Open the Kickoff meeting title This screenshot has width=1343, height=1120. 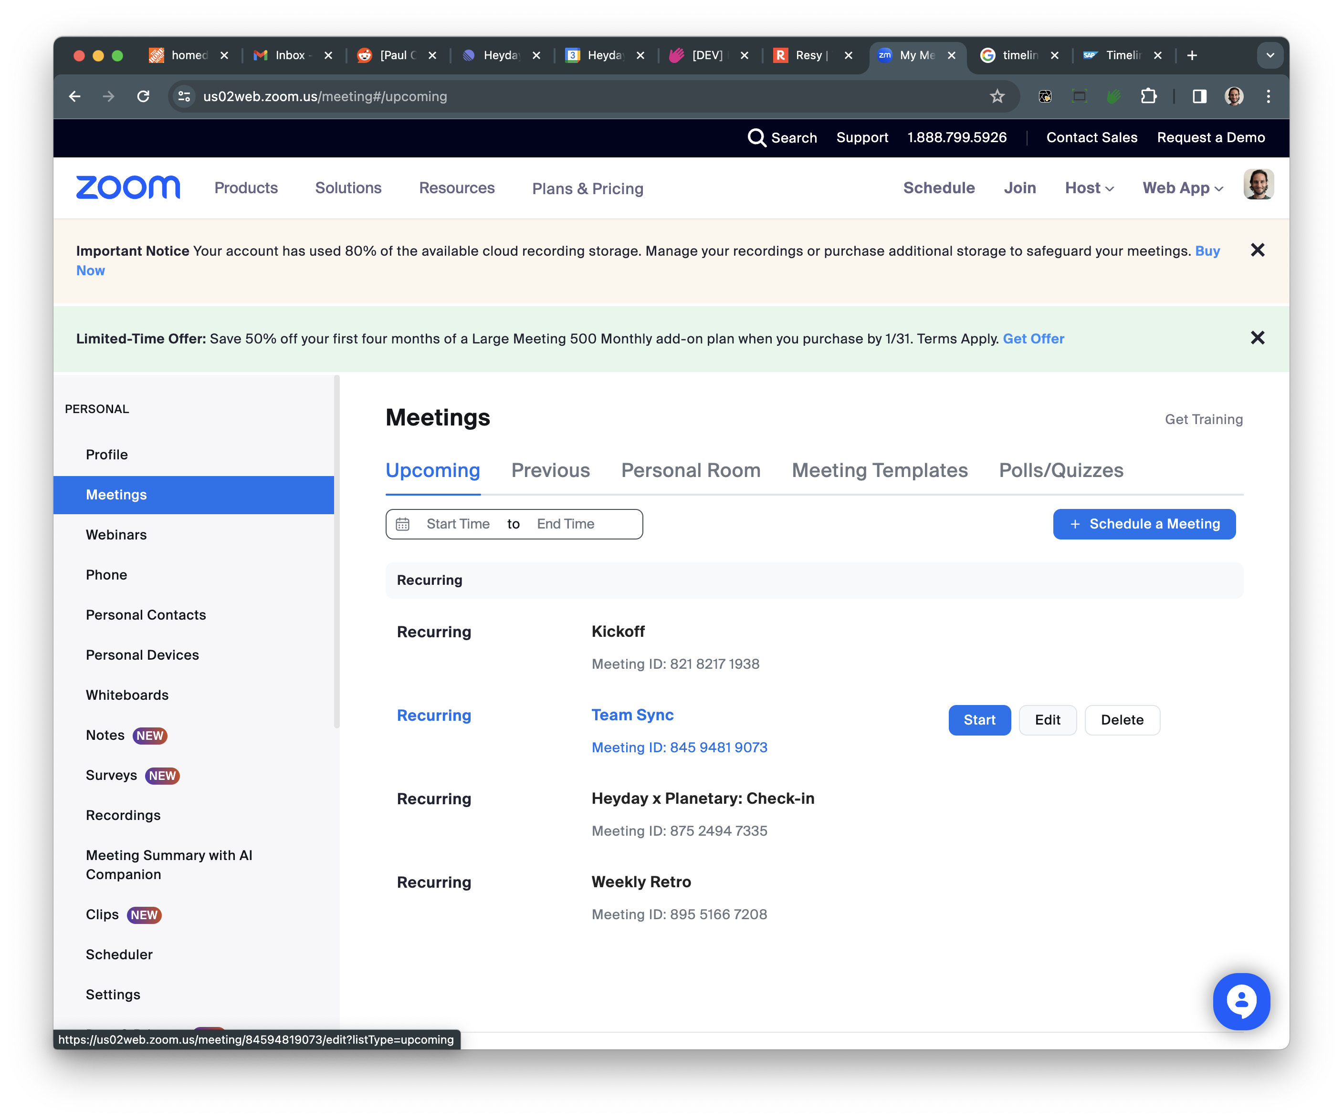618,632
